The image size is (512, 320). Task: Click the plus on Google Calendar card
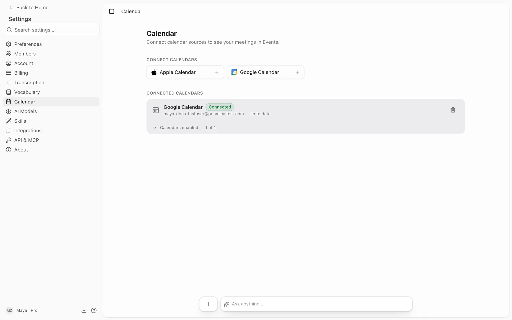(297, 72)
